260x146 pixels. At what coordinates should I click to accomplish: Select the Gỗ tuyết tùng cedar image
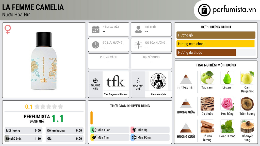pos(247,126)
